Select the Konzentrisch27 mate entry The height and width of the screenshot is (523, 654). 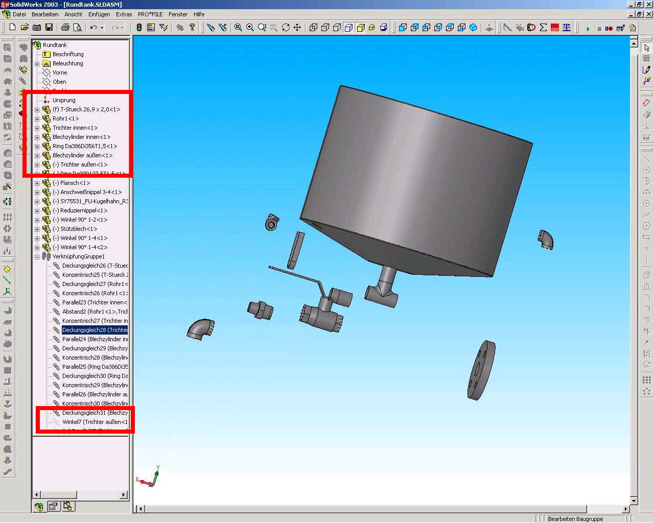pos(95,321)
